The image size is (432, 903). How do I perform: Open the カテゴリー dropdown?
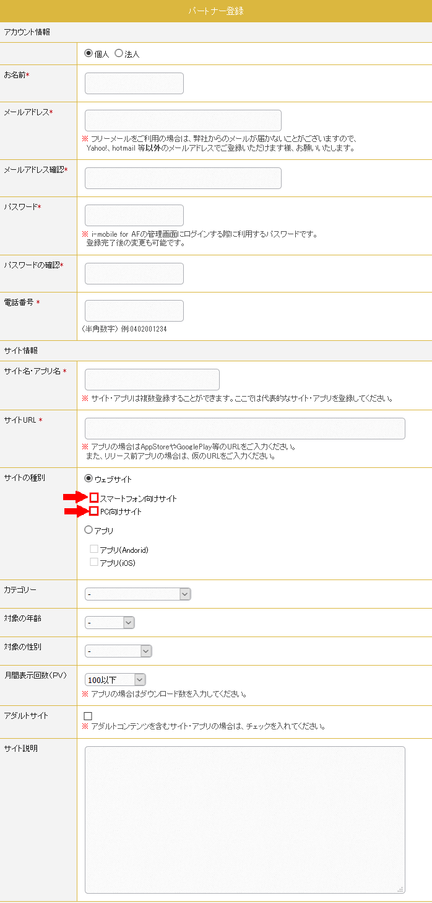[138, 594]
